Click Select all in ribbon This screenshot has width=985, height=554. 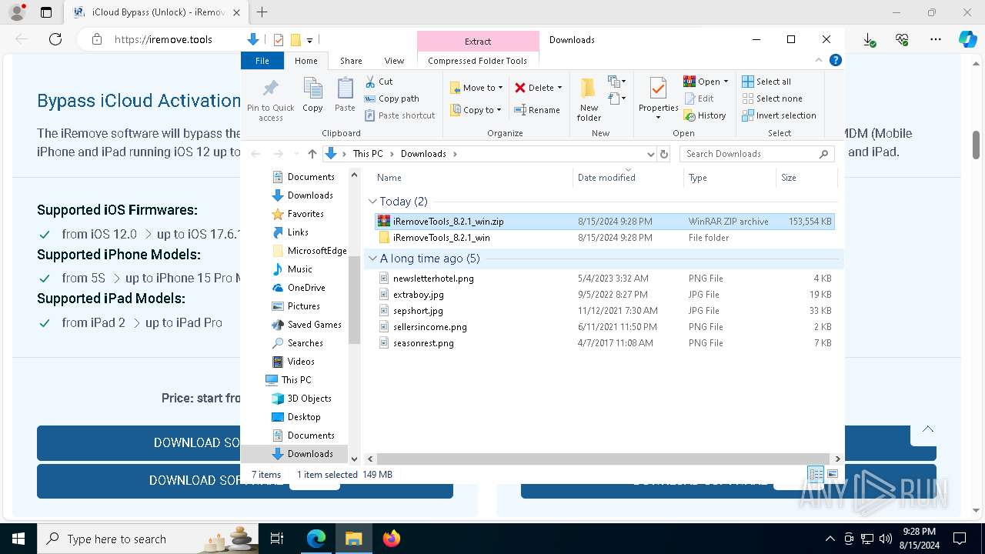(766, 82)
